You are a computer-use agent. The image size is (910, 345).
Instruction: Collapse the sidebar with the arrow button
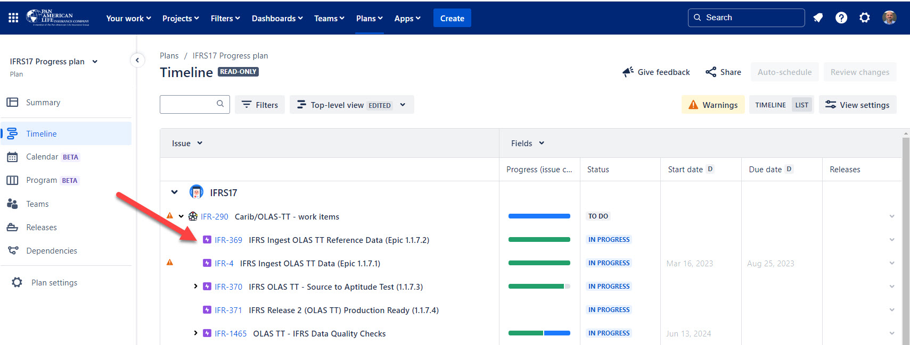click(x=137, y=60)
